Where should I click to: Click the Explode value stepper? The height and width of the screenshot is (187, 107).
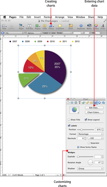[103, 156]
